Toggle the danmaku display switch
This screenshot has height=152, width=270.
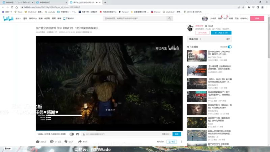tap(72, 134)
